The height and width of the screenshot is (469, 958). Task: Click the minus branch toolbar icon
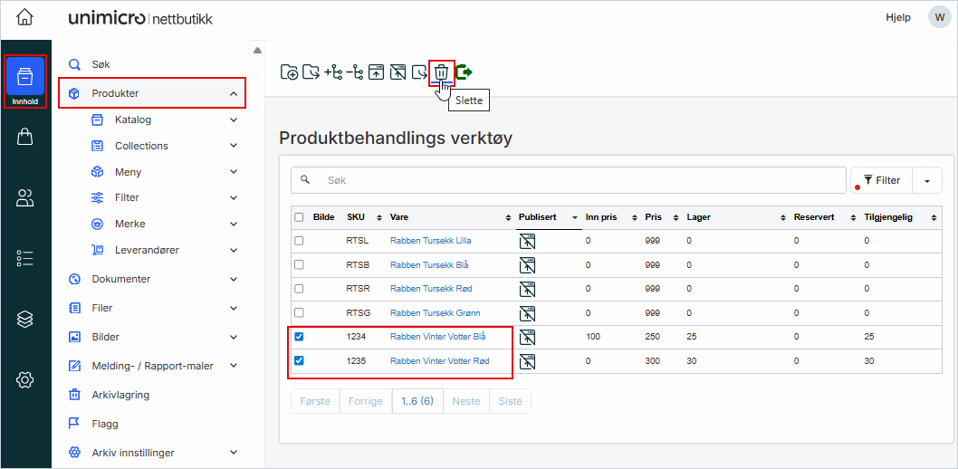355,72
